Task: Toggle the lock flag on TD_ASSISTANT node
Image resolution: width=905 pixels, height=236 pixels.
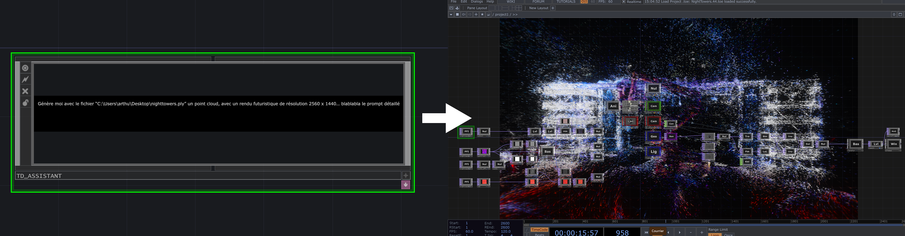Action: (x=25, y=103)
